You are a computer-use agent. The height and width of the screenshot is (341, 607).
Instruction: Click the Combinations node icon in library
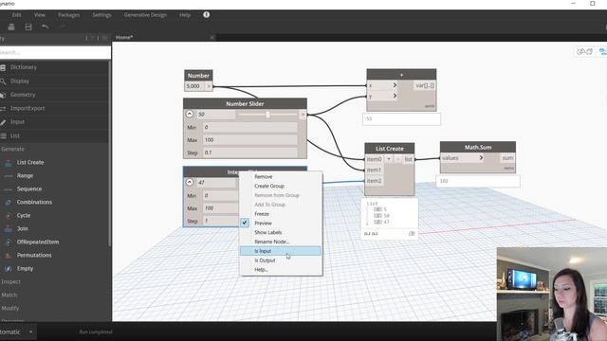(x=9, y=202)
